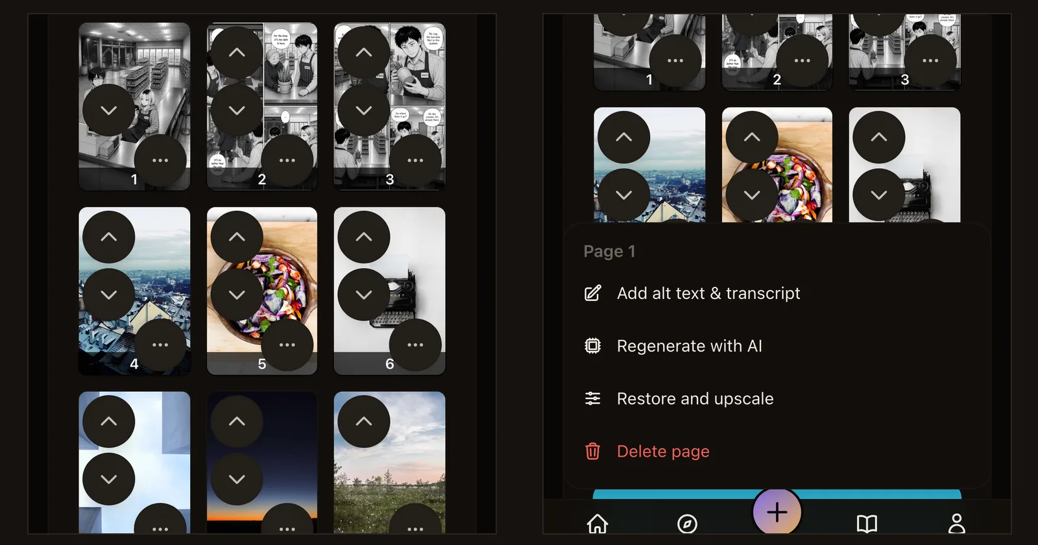Open page 2 more options in right mockup
Viewport: 1038px width, 545px height.
pos(803,60)
